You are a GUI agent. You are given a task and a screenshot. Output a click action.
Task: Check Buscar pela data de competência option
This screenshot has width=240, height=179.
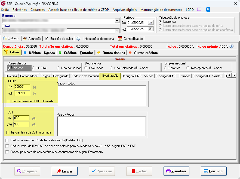(x=54, y=152)
